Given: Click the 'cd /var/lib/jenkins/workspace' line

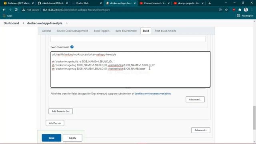Looking at the screenshot, I should click(x=84, y=54).
